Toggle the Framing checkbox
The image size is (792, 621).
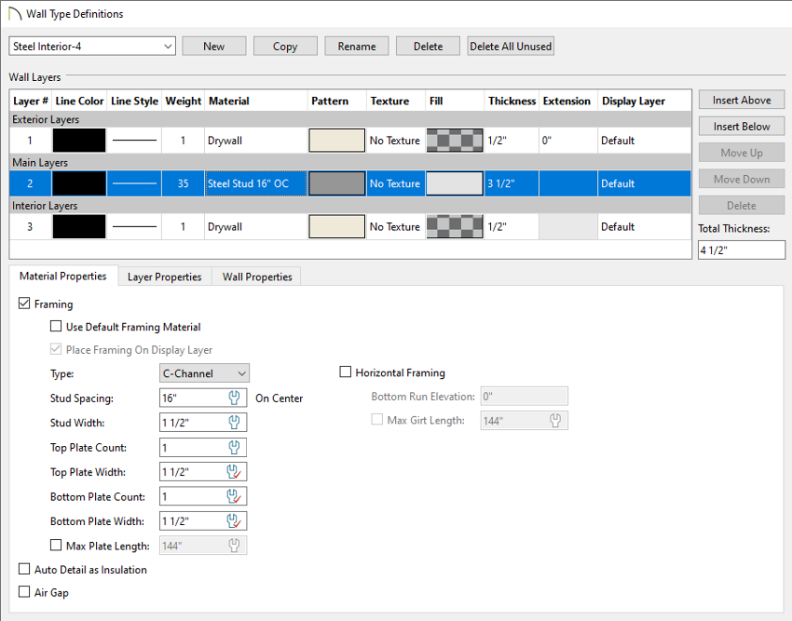click(x=23, y=304)
